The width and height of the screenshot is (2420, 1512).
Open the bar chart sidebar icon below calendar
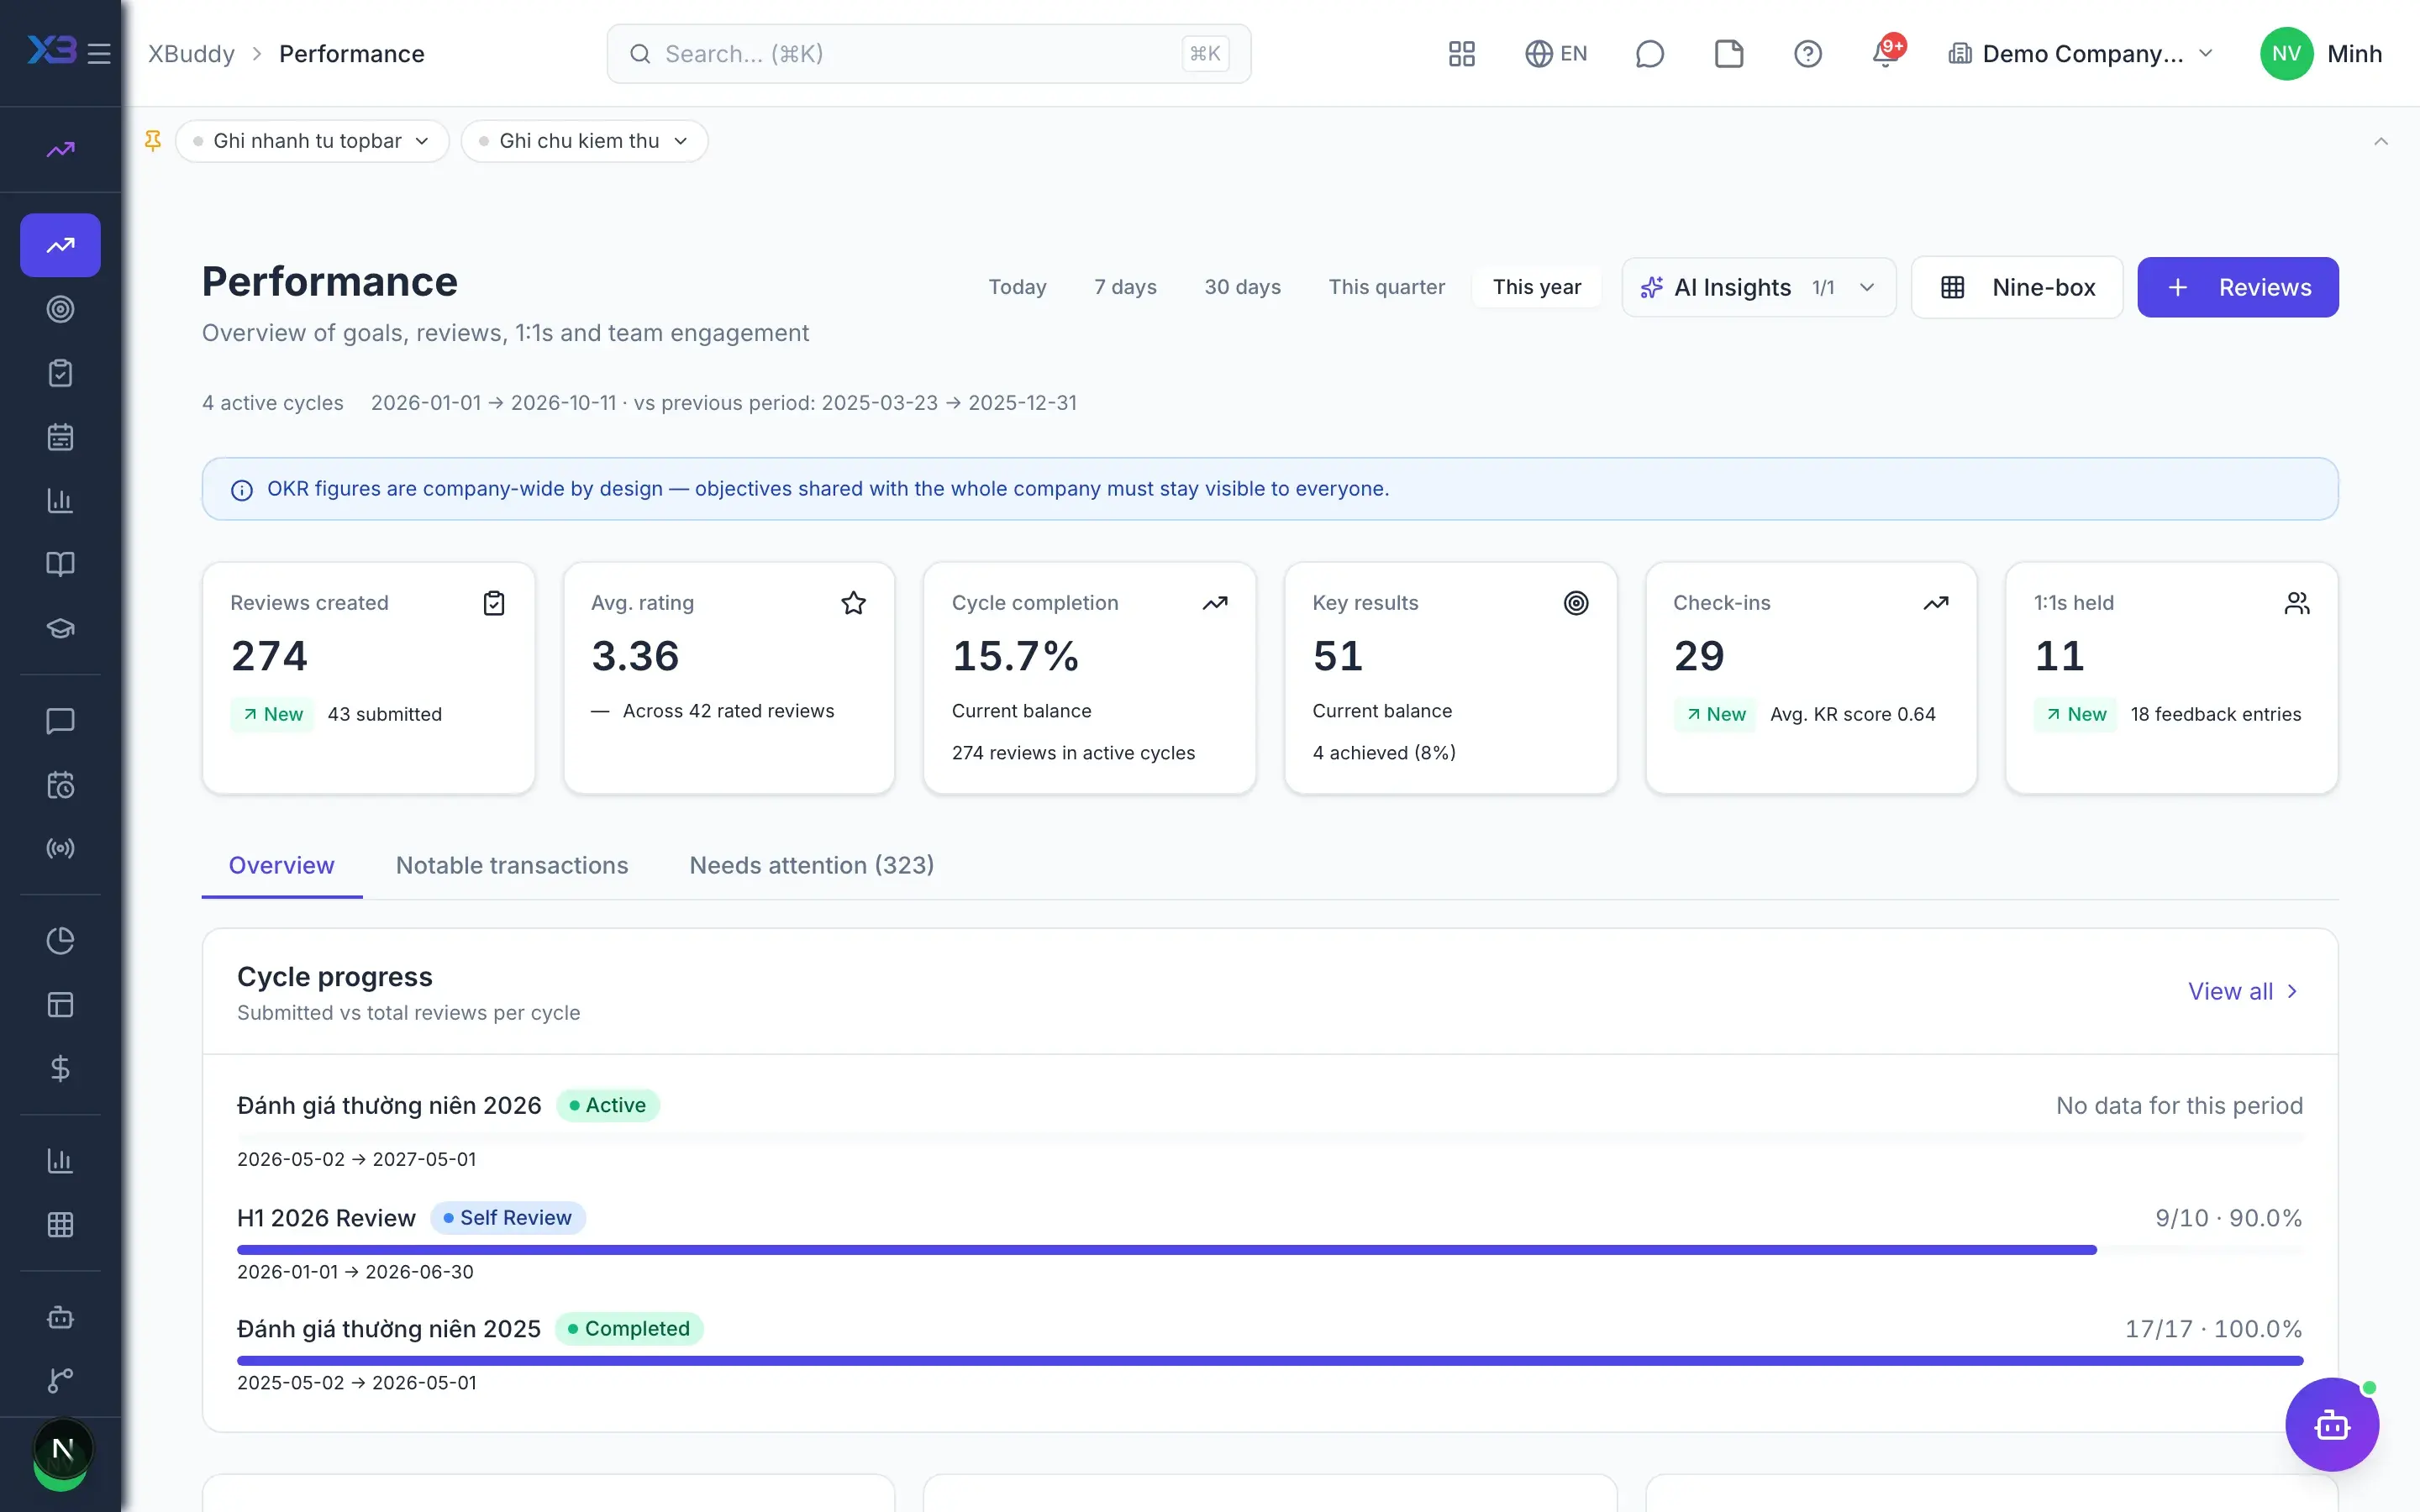tap(60, 501)
